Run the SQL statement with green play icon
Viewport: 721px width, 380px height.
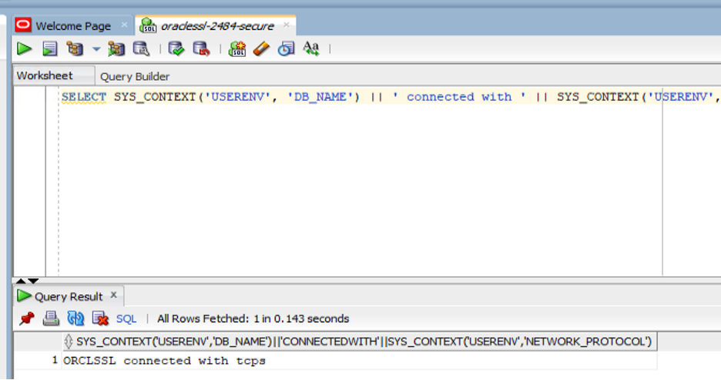click(x=25, y=49)
